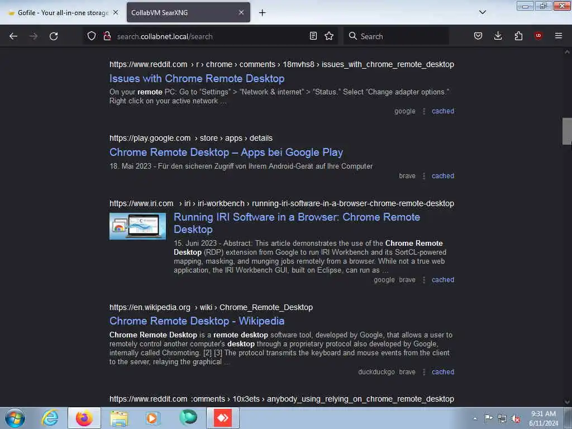
Task: Open Chrome Remote Desktop Google Play result
Action: click(226, 152)
